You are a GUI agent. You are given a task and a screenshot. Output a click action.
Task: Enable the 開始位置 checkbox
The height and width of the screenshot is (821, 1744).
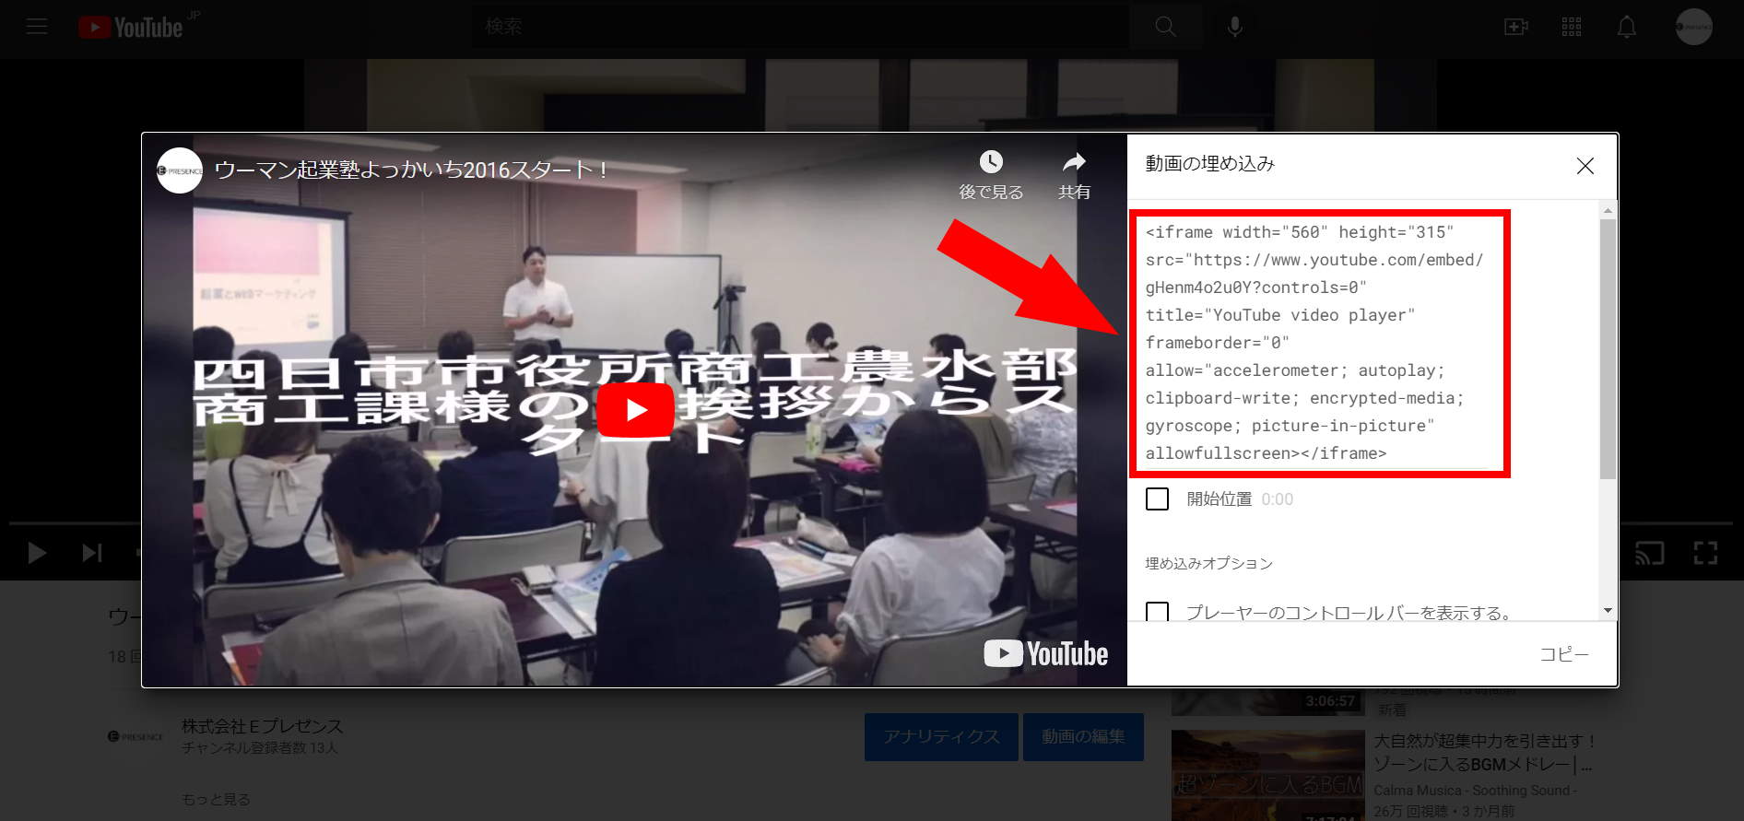pyautogui.click(x=1157, y=498)
